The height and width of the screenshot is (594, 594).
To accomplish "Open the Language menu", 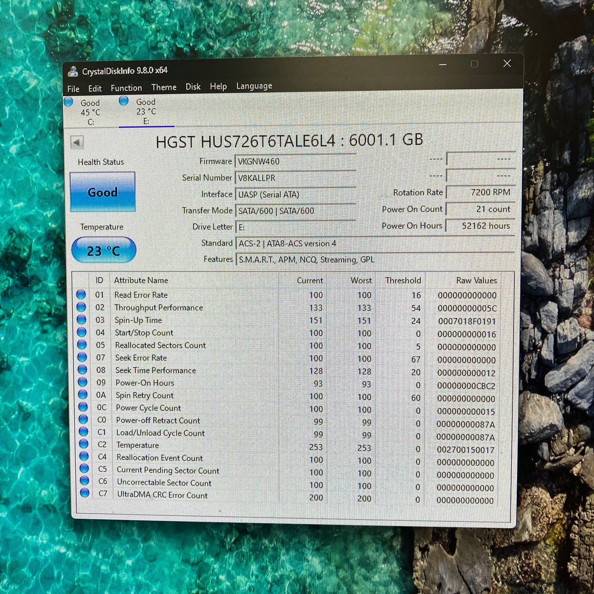I will point(254,86).
